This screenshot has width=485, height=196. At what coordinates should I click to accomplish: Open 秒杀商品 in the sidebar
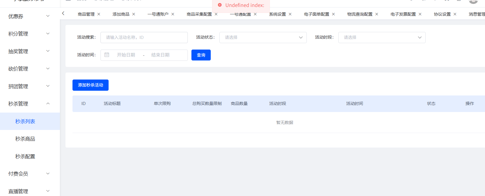tap(25, 139)
